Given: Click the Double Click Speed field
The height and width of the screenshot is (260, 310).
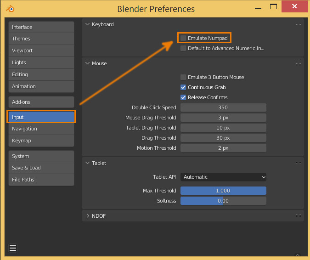Looking at the screenshot, I should [223, 107].
